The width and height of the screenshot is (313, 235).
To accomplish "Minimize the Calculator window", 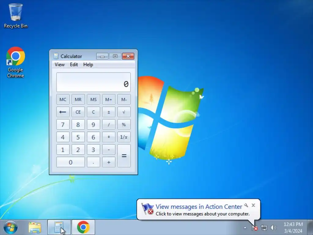I will point(102,56).
